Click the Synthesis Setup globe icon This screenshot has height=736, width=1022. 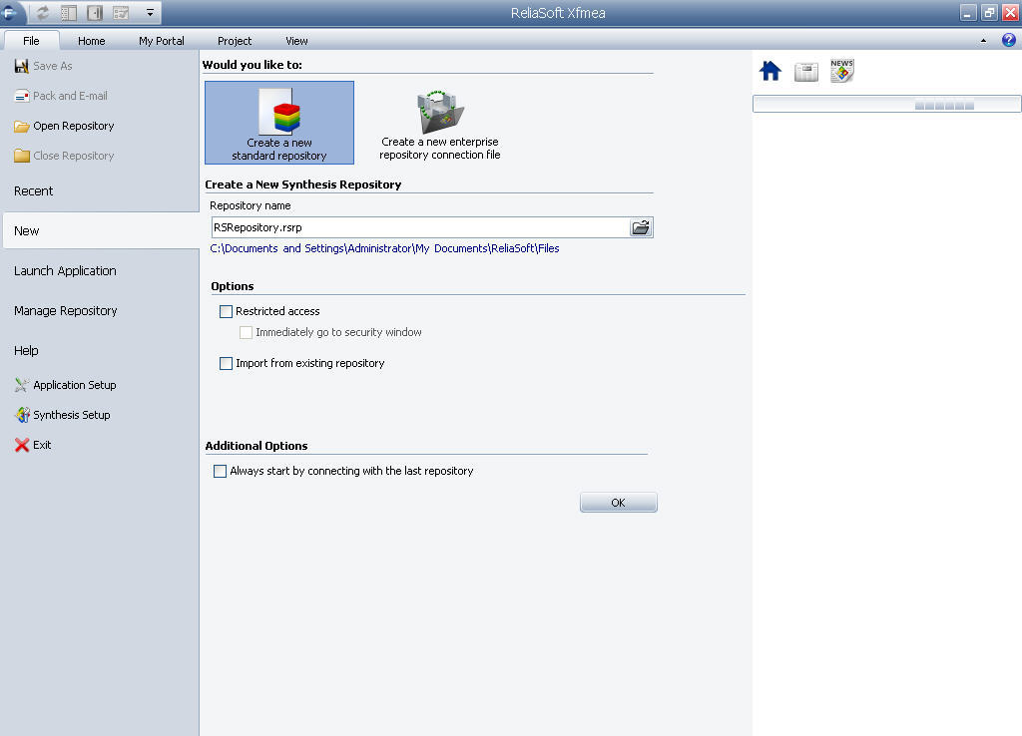coord(22,415)
